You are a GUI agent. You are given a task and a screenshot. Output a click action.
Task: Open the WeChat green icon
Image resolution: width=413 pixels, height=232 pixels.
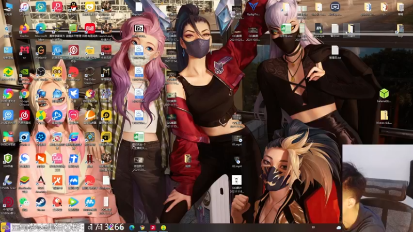pyautogui.click(x=24, y=202)
